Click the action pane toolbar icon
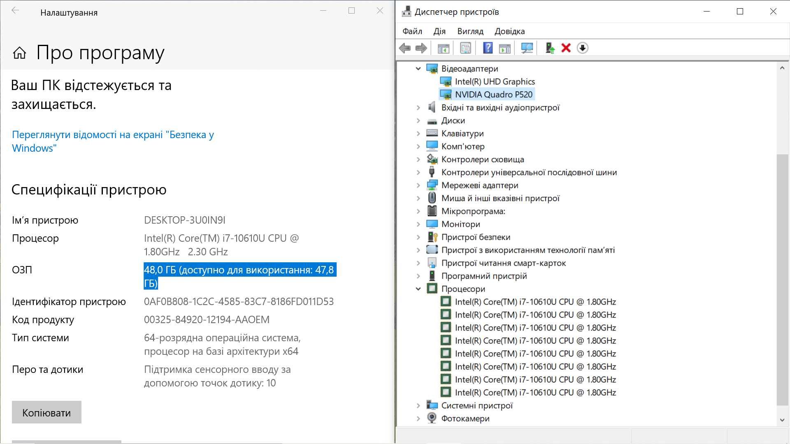 point(504,48)
